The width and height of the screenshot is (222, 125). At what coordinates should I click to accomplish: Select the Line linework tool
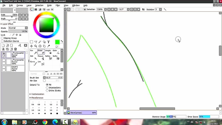click(41, 63)
